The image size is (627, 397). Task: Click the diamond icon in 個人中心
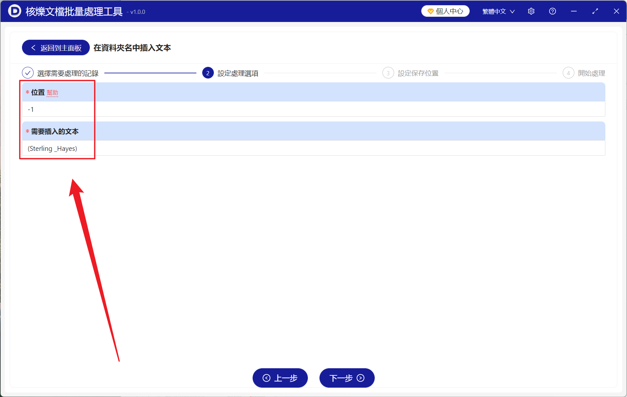click(430, 11)
